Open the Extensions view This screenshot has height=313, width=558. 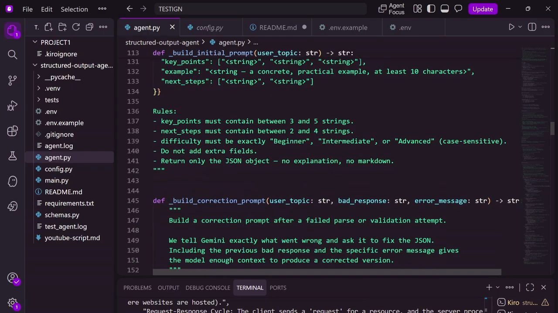click(12, 131)
